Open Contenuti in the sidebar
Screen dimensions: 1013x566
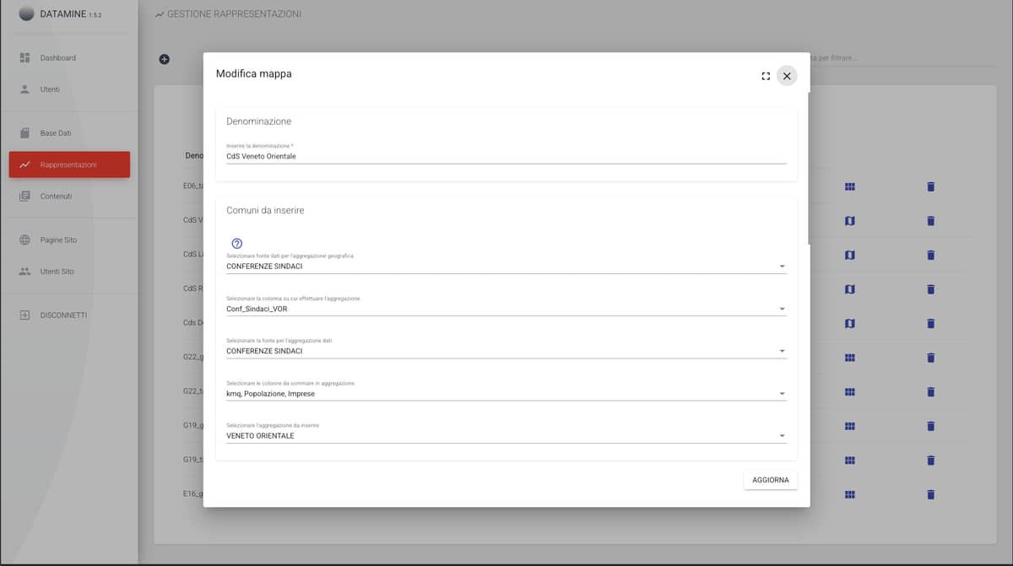[69, 196]
